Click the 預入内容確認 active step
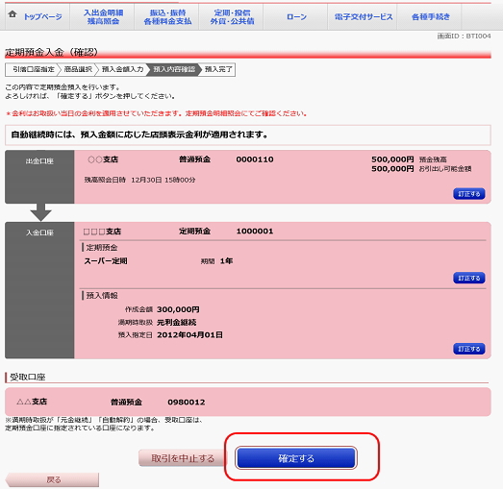The image size is (503, 489). click(174, 69)
